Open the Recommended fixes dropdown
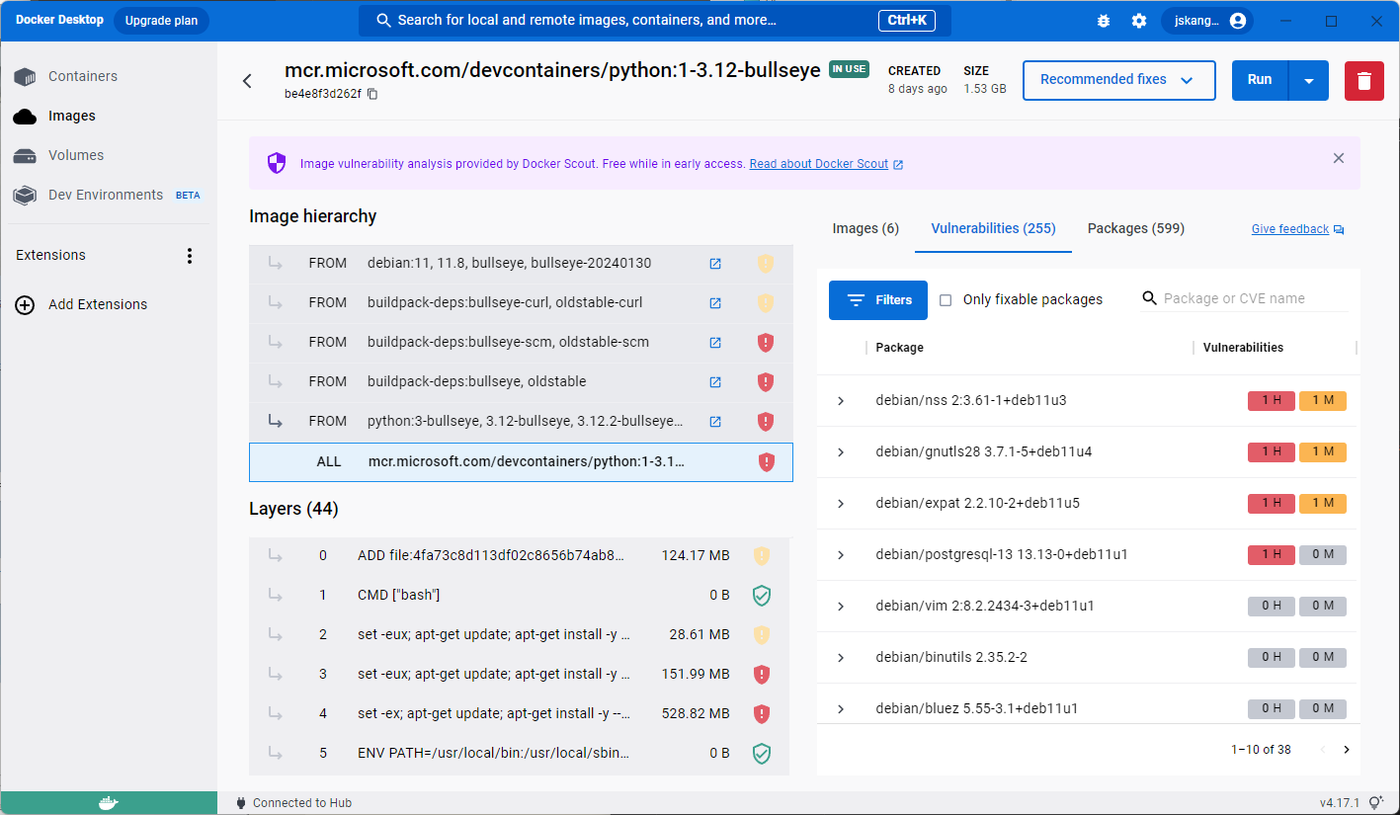 point(1118,80)
